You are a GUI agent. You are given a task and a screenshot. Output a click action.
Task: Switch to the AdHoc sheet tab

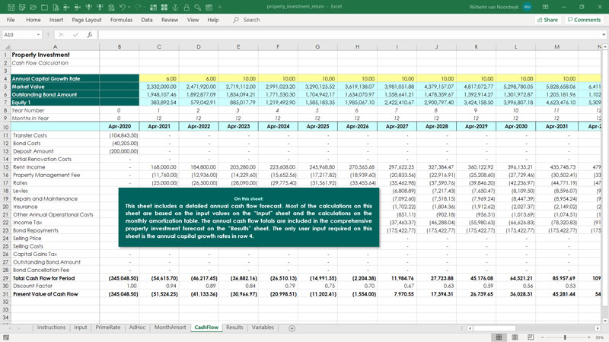(137, 328)
